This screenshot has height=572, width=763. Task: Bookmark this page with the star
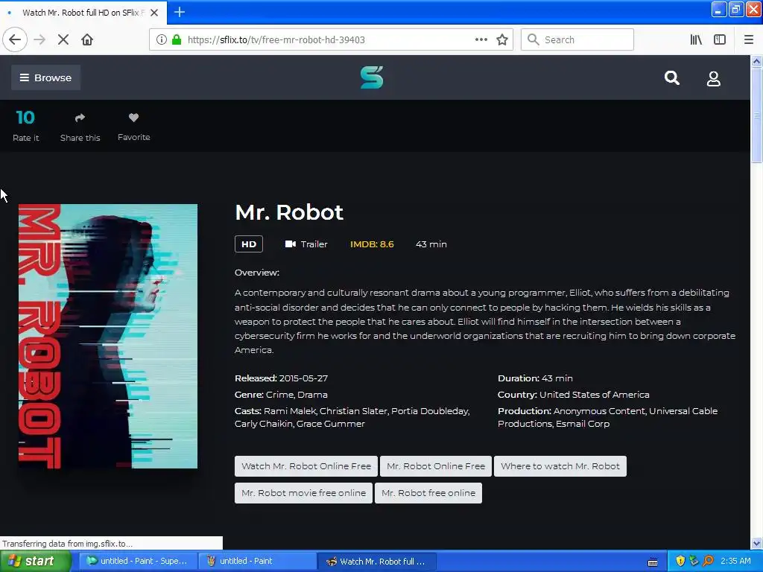click(x=502, y=39)
